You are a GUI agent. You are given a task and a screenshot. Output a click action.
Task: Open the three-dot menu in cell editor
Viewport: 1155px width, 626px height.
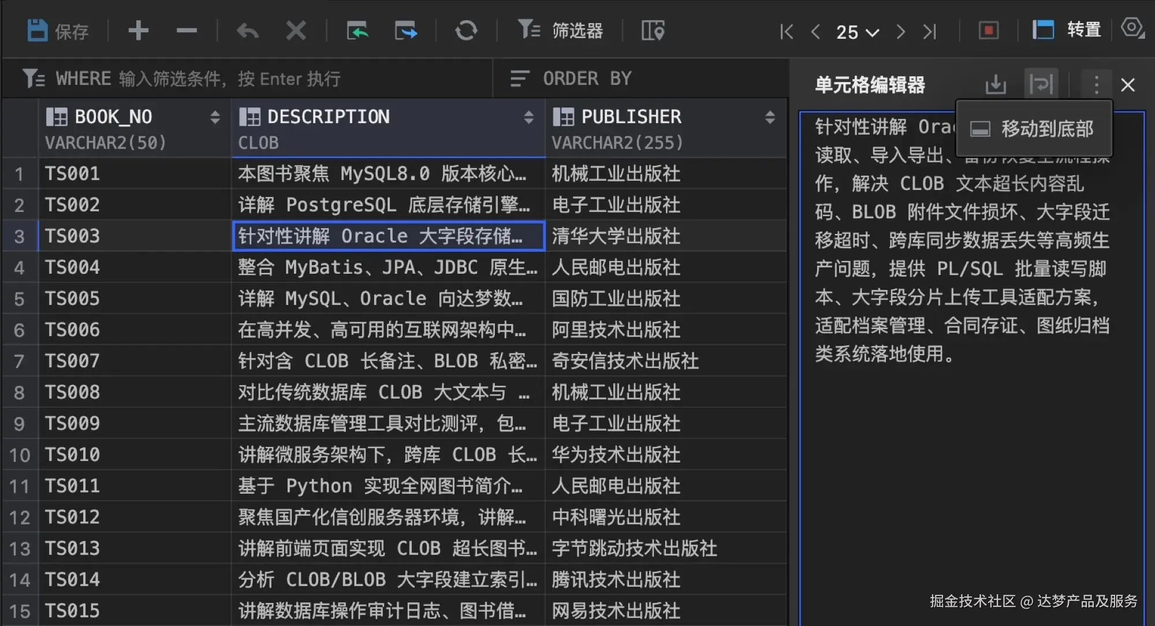[1096, 84]
